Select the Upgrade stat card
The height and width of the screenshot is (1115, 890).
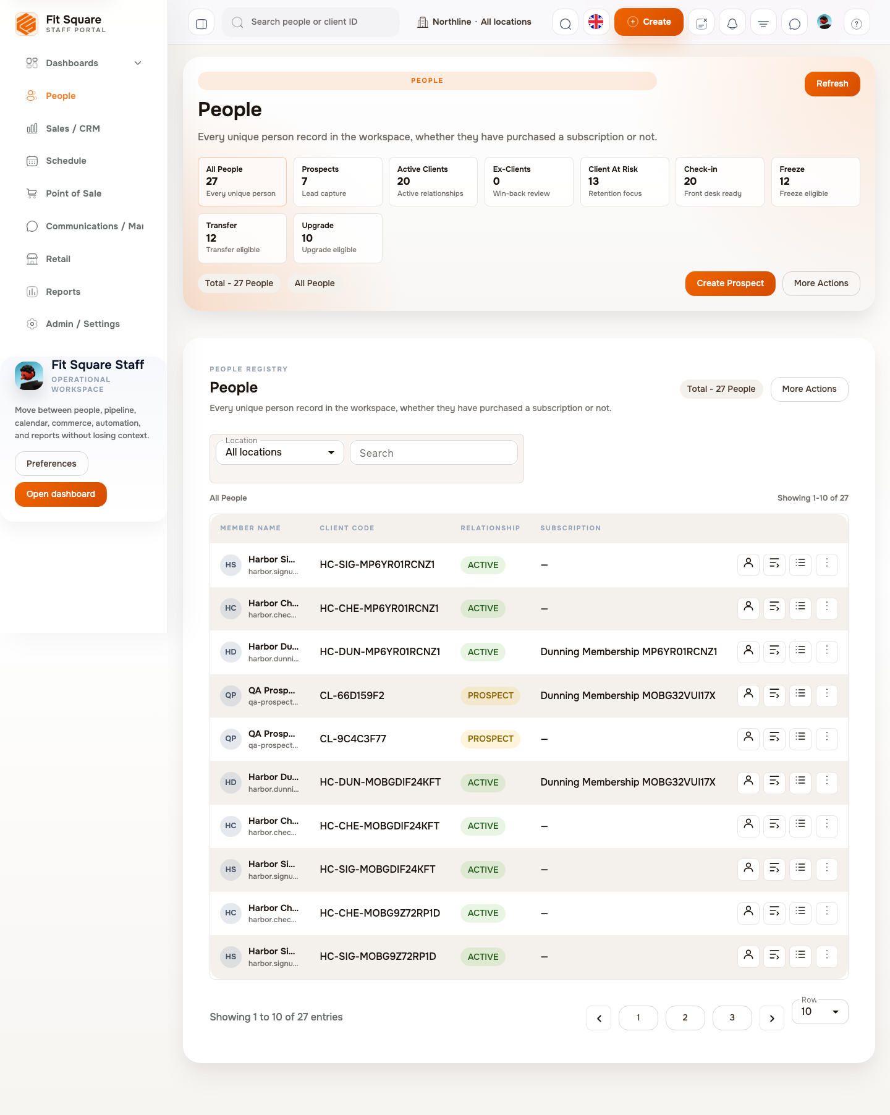coord(337,238)
